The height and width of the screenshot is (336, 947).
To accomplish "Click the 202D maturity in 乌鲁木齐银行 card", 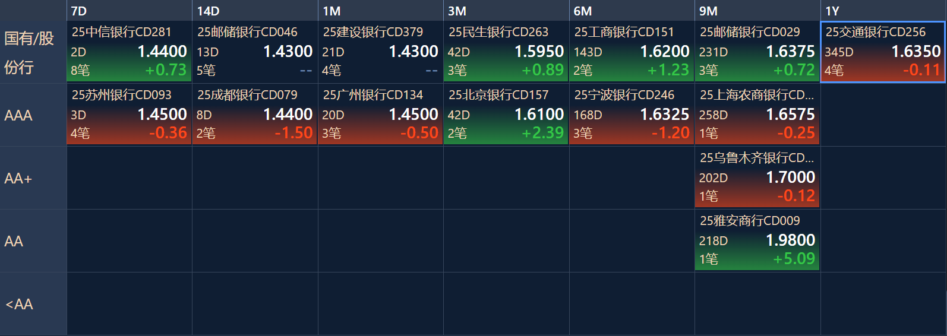I will coord(713,178).
